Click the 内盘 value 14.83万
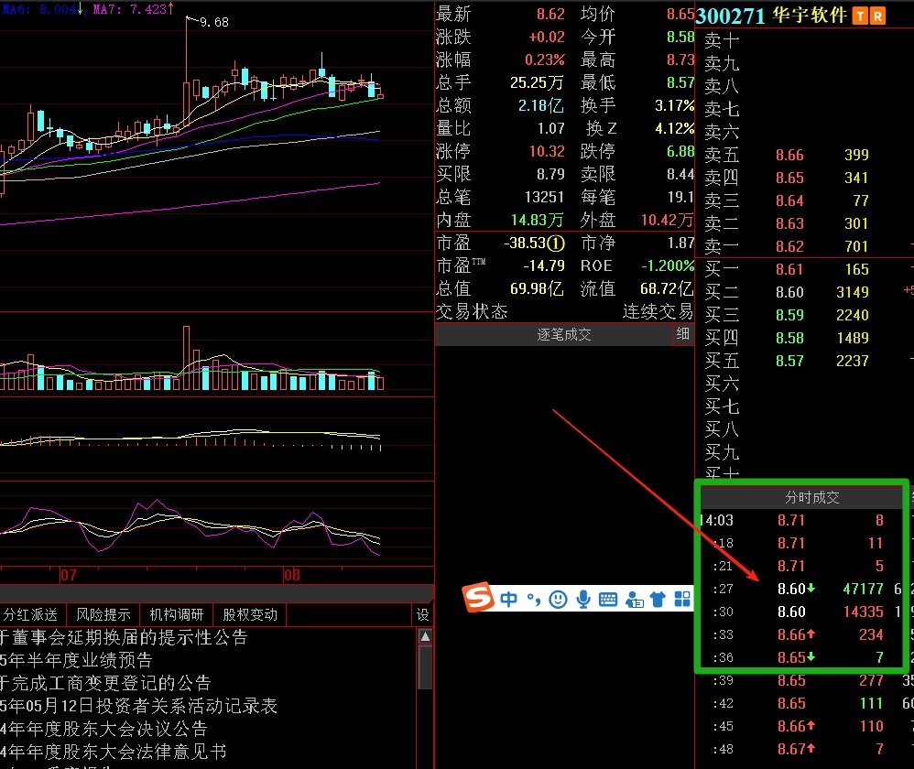914x769 pixels. point(537,220)
